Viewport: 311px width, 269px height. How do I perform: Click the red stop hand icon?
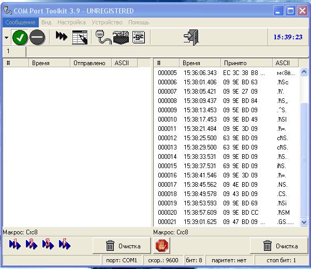point(162,246)
